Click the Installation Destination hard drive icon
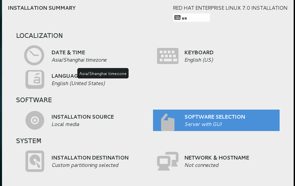The image size is (295, 186). click(x=35, y=161)
